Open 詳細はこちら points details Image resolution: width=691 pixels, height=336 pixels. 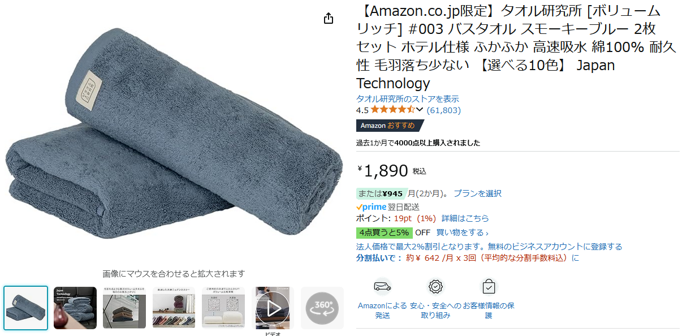click(x=465, y=218)
